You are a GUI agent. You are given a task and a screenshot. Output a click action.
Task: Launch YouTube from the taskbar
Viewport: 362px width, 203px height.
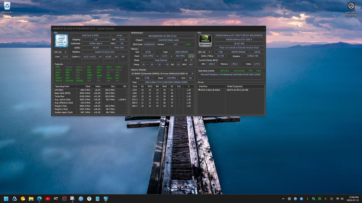pos(47,199)
